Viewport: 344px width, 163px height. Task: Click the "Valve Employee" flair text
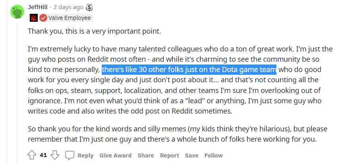coord(70,17)
